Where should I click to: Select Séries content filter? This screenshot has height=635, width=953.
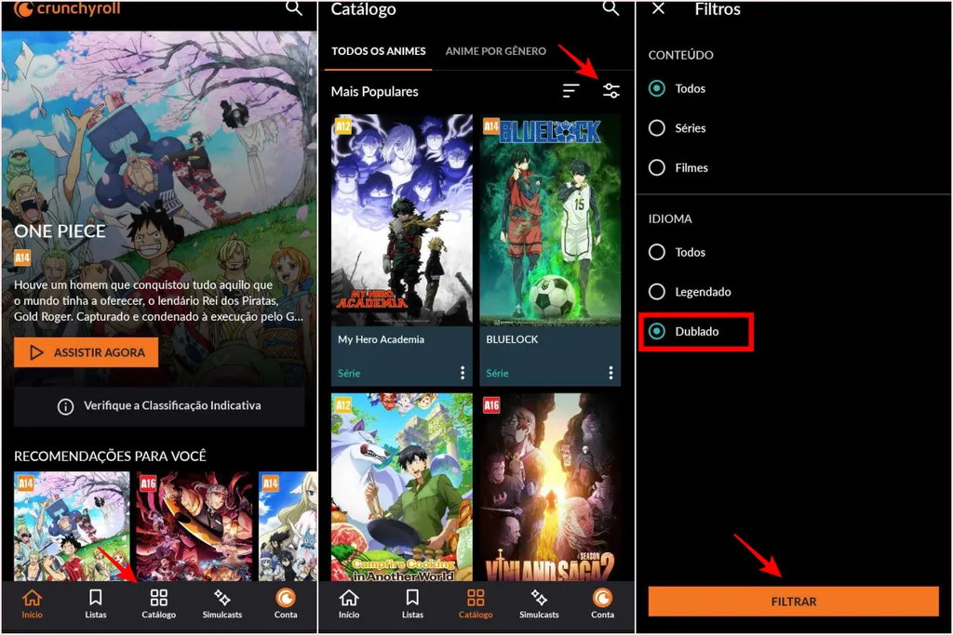(x=678, y=128)
